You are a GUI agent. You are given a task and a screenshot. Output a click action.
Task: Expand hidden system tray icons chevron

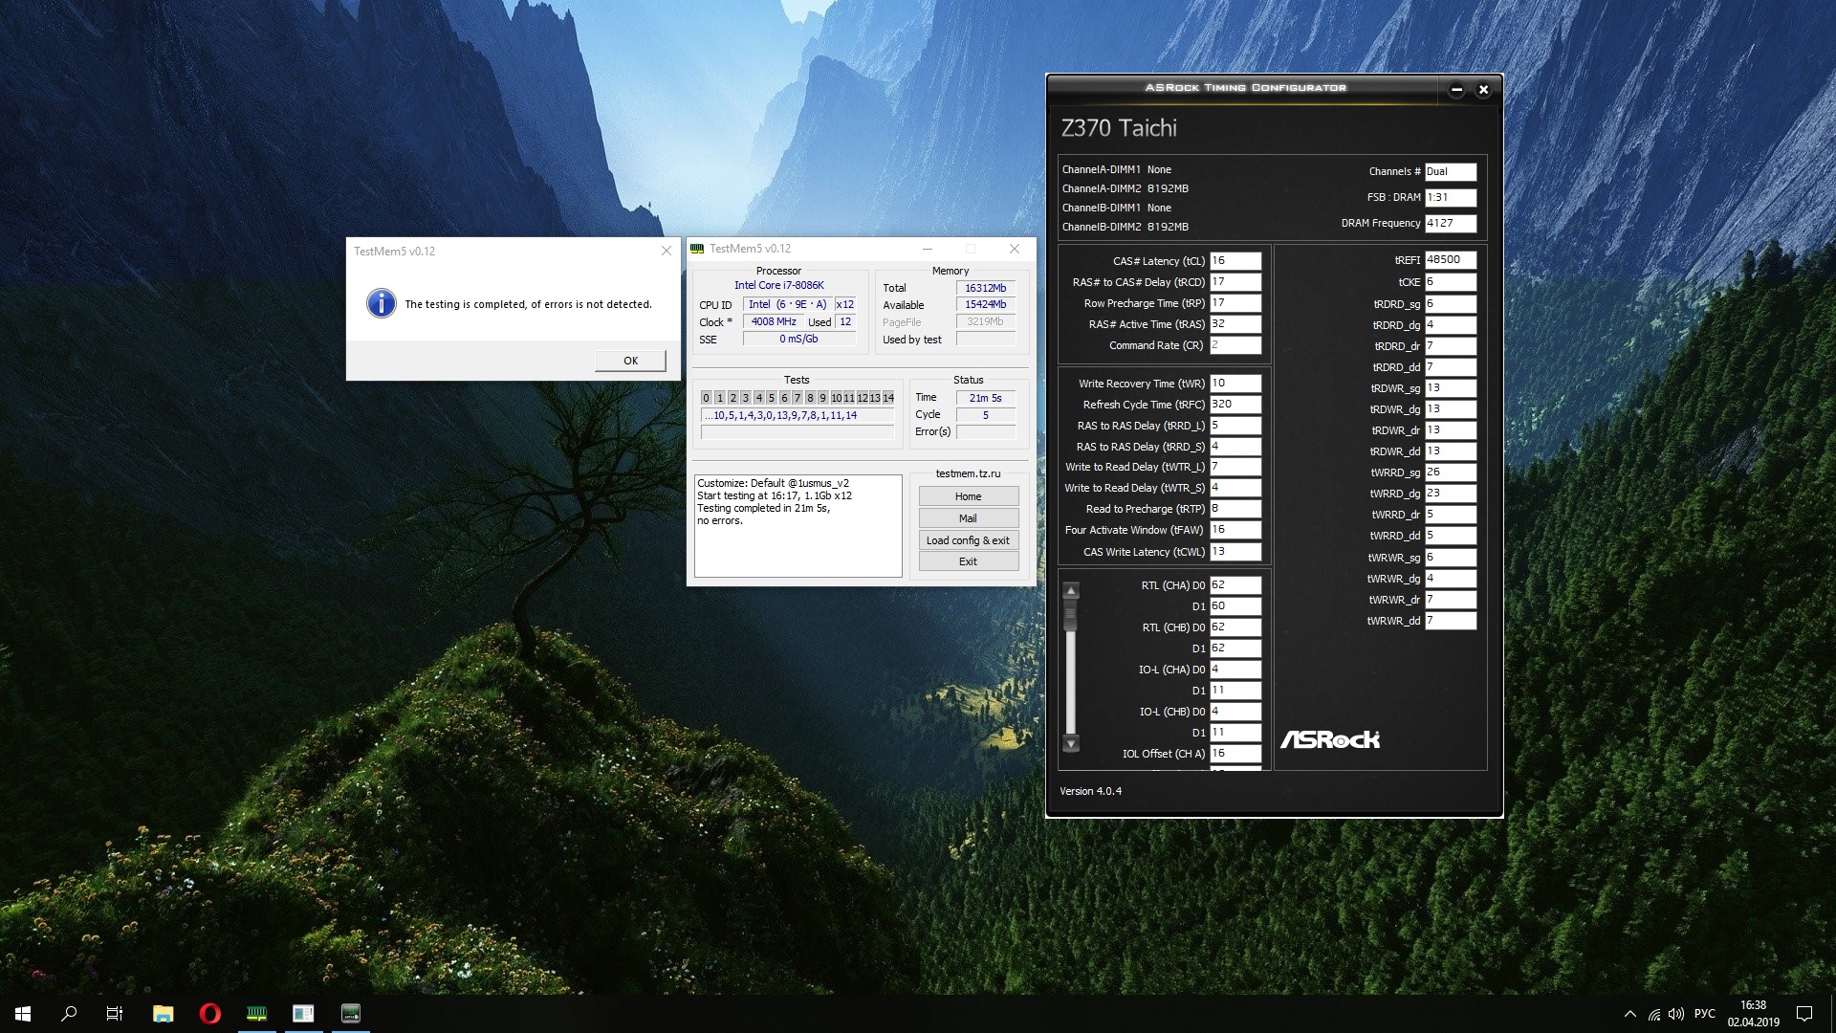click(1629, 1014)
